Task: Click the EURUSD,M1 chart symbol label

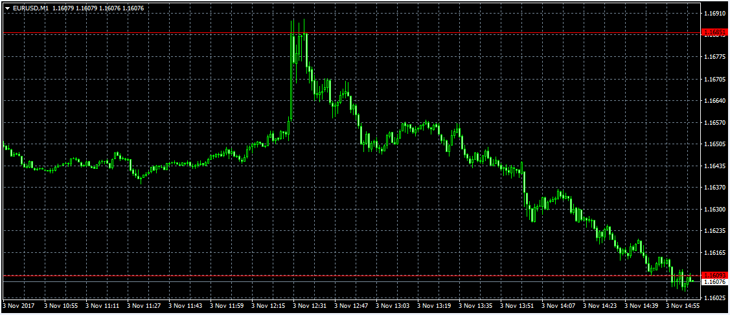Action: pyautogui.click(x=30, y=8)
